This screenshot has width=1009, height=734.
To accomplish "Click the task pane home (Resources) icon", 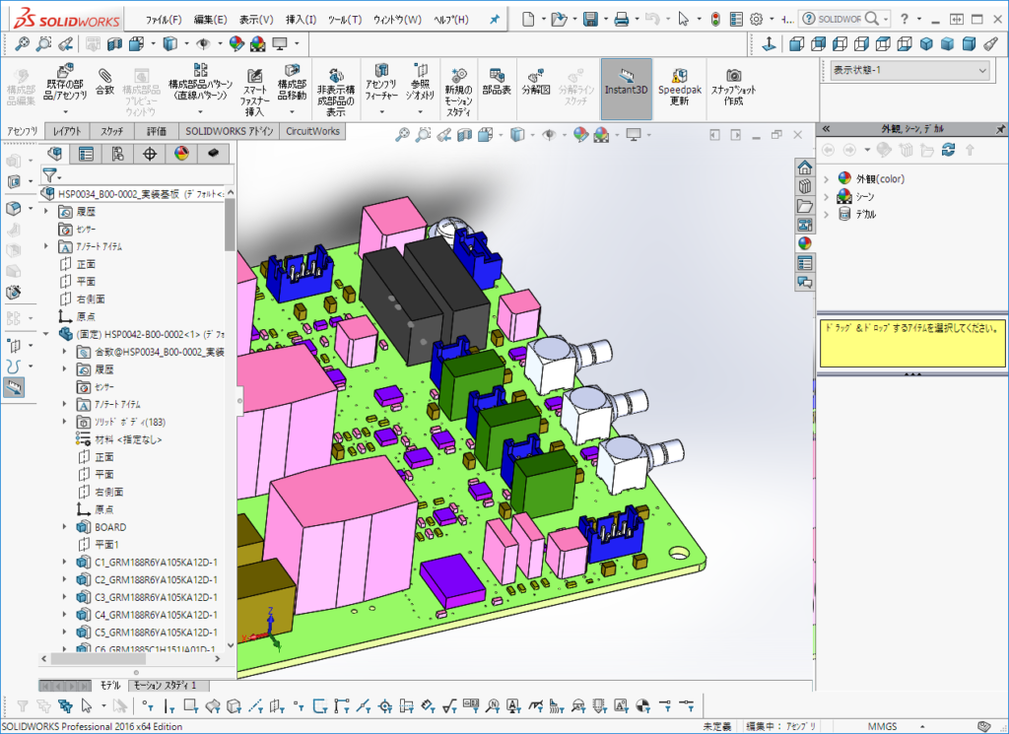I will (804, 167).
